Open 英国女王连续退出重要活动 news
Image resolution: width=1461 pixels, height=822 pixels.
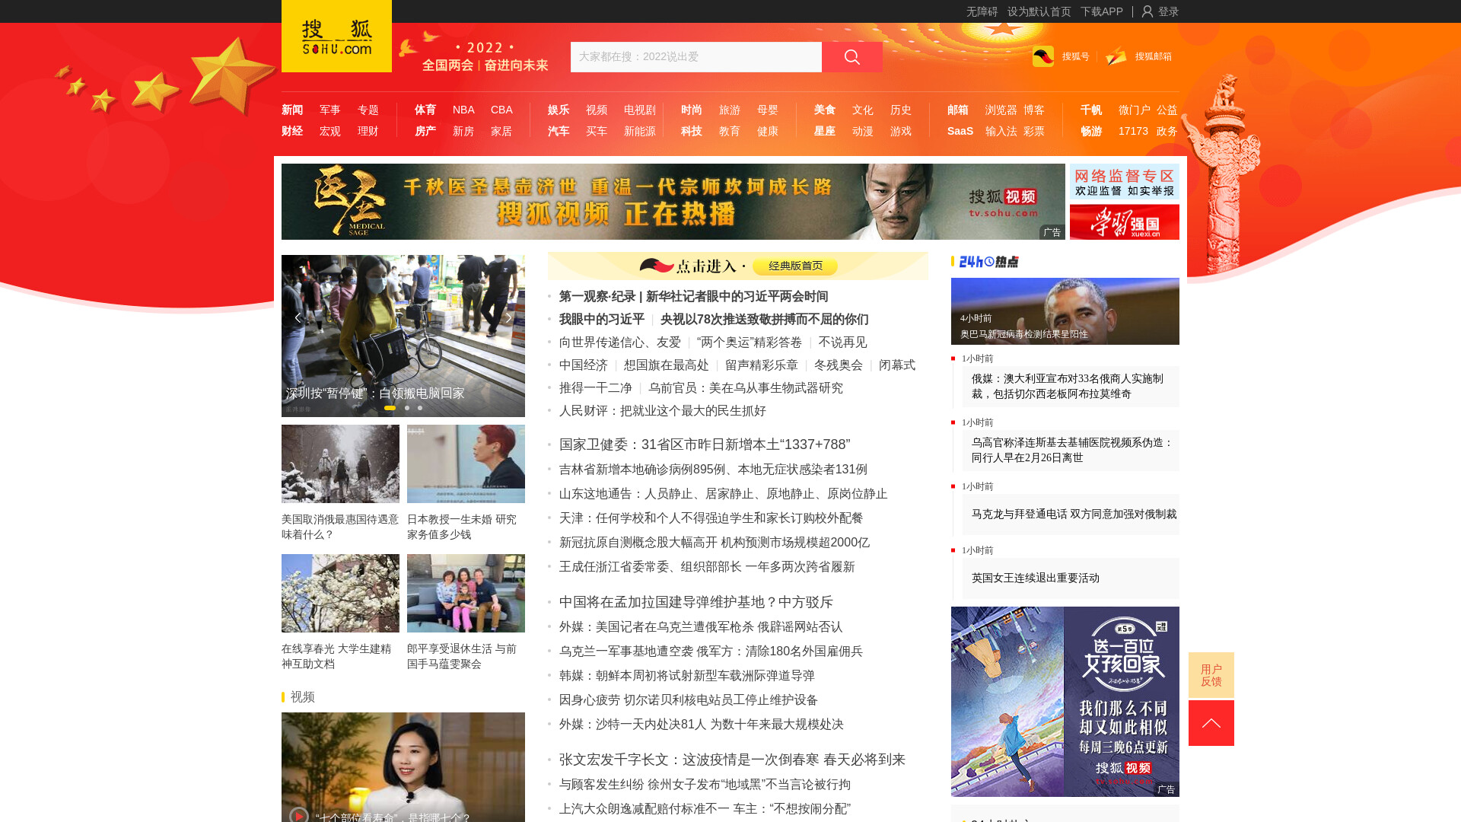pos(1036,578)
